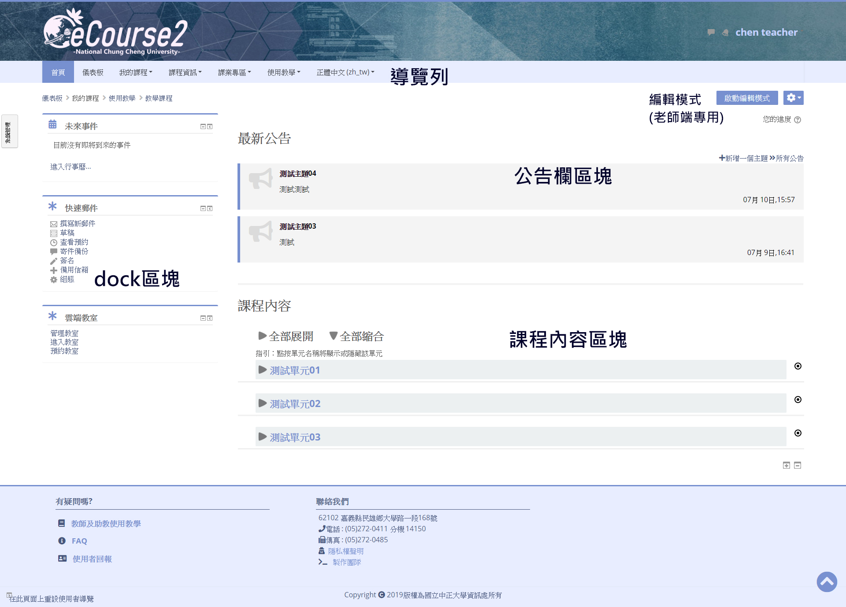Click the 您的進度 help question icon
The image size is (846, 607).
tap(798, 120)
